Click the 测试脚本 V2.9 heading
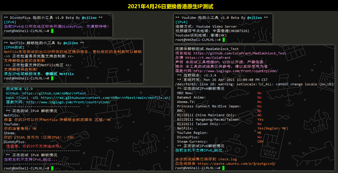338x173 pixels. [19, 89]
